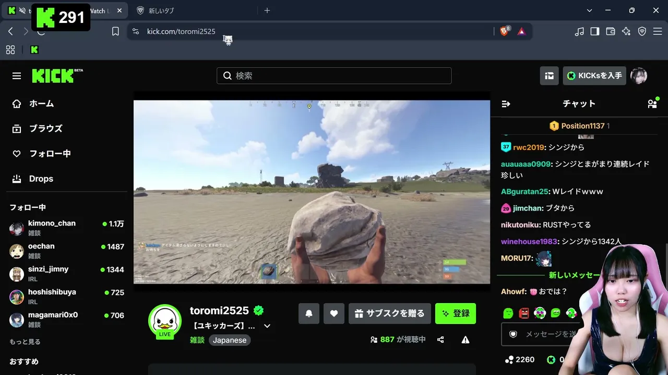
Task: Expand followed channels with もっと見る
Action: coord(25,342)
